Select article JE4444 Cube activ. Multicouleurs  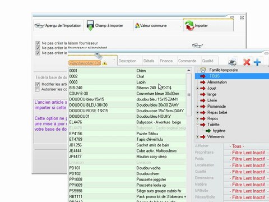(127, 151)
